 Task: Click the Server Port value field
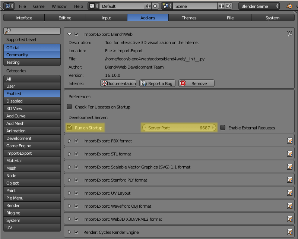coord(179,128)
